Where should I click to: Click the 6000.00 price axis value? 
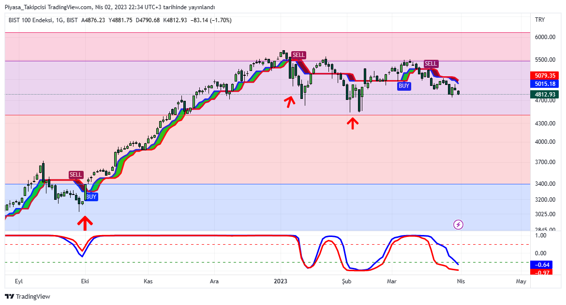pos(545,37)
